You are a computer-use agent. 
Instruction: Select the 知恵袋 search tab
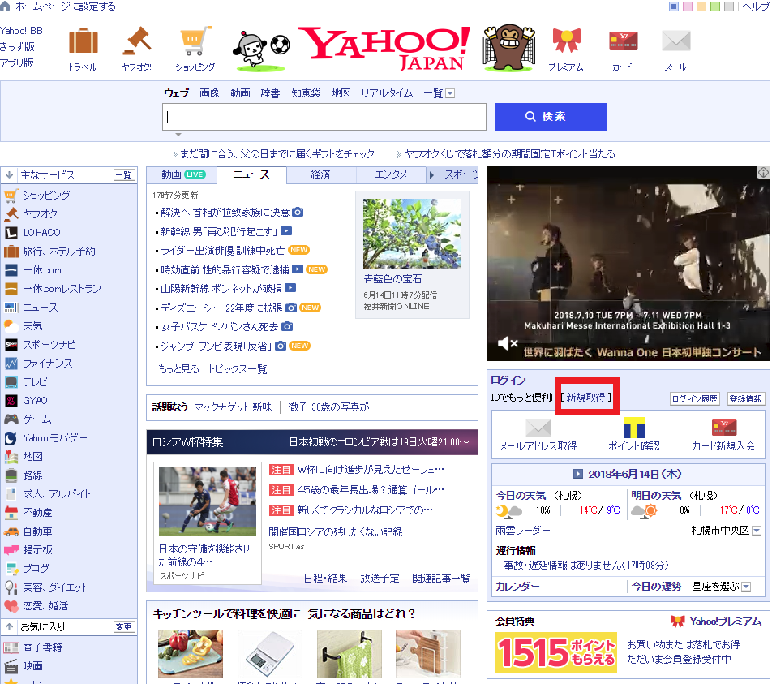(306, 93)
